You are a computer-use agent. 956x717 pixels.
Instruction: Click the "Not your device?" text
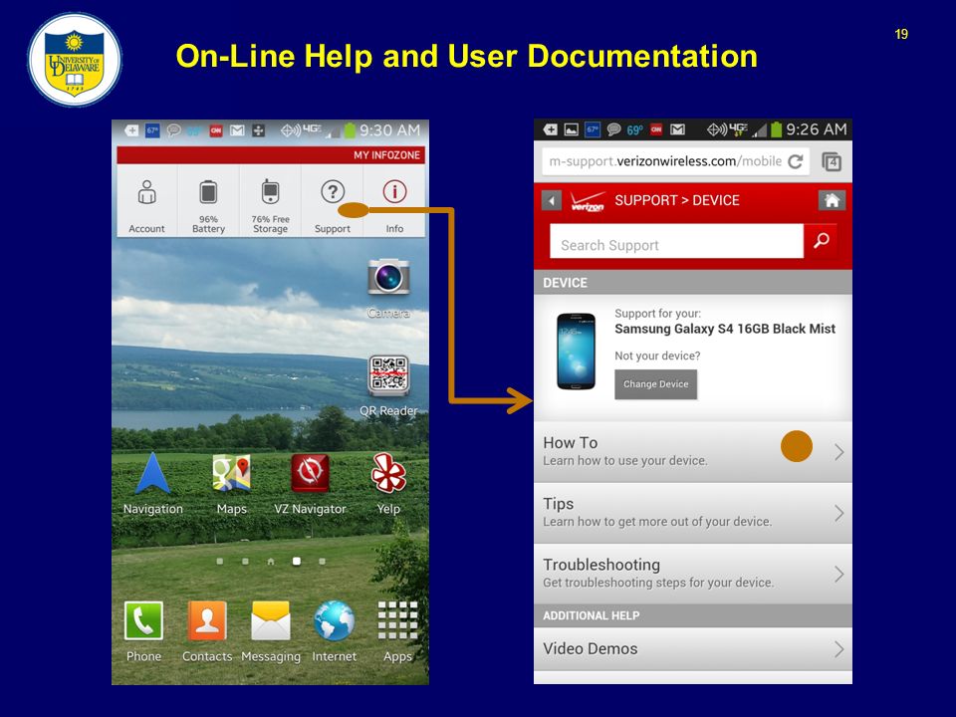(x=657, y=357)
